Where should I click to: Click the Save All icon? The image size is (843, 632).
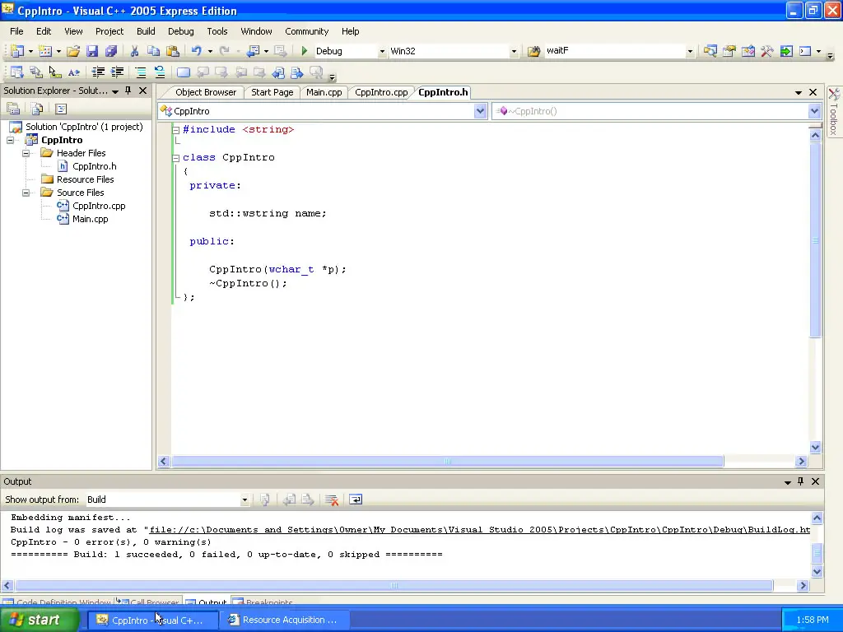[111, 51]
